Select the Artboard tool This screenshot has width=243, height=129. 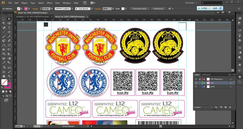click(x=4, y=72)
